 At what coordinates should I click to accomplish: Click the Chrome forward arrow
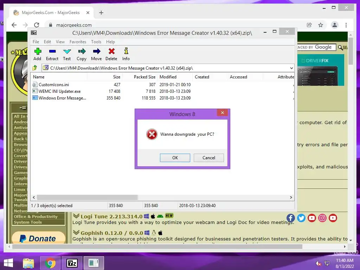pyautogui.click(x=25, y=25)
